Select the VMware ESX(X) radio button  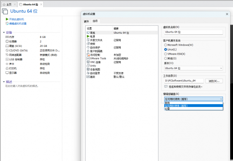[166, 54]
